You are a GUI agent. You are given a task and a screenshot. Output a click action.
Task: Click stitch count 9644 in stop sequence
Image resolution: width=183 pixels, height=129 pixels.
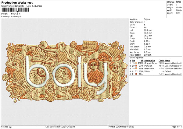[x=141, y=74]
